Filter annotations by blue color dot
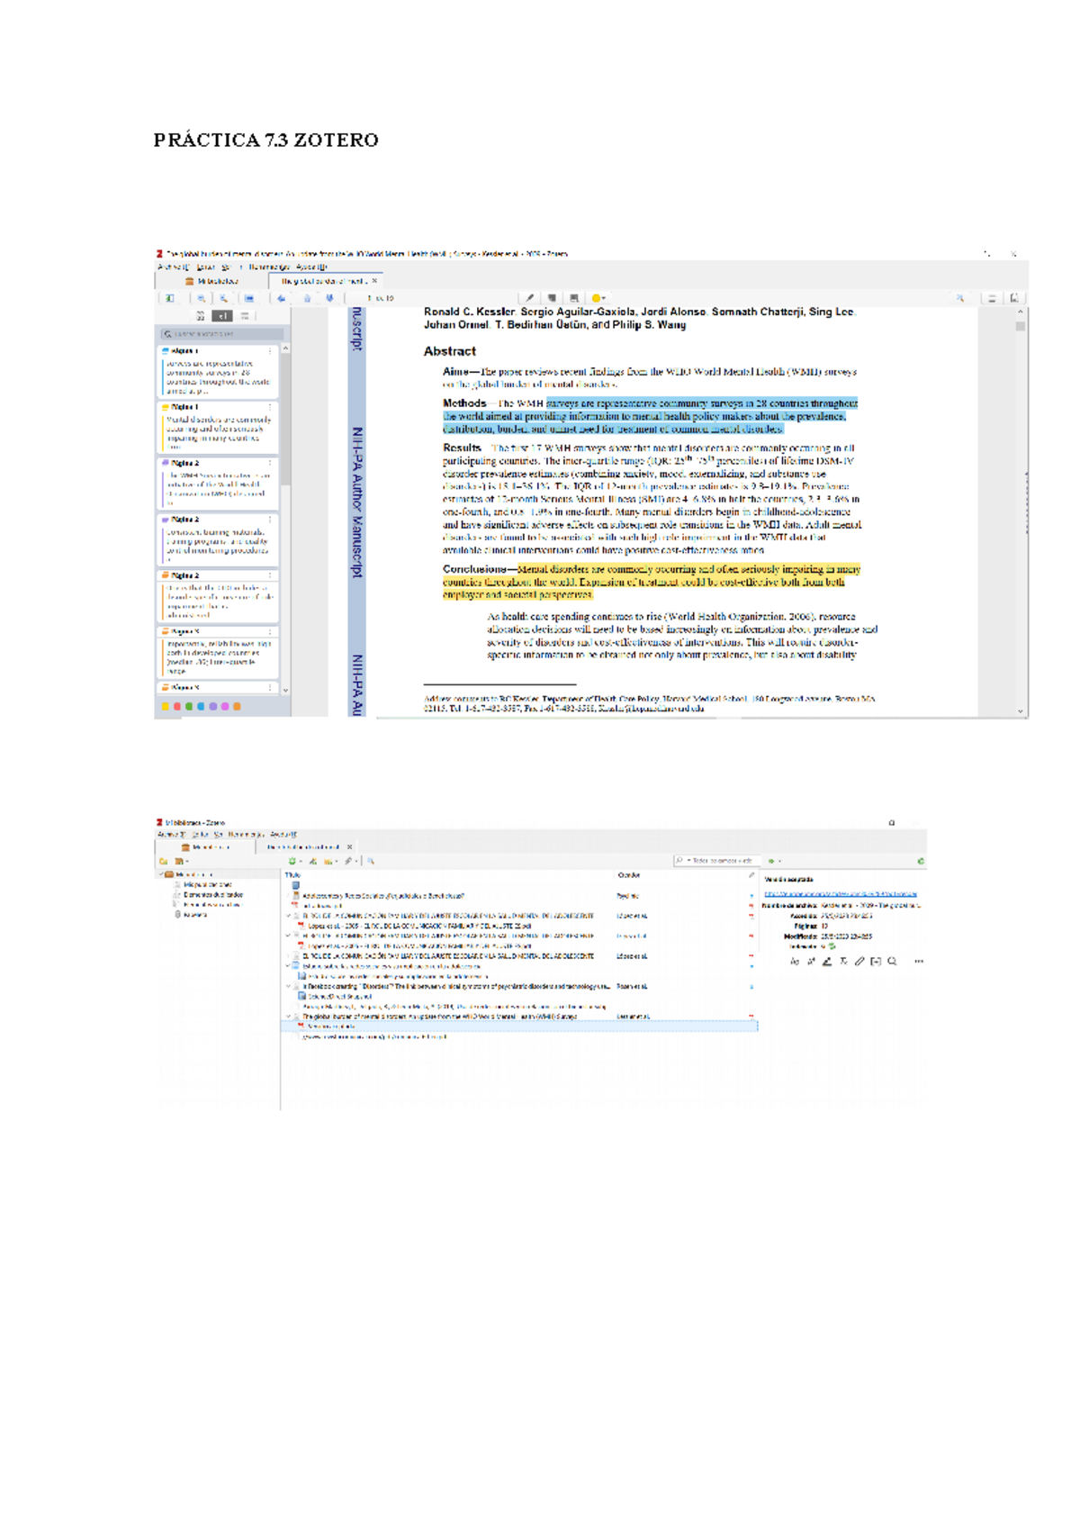The image size is (1080, 1529). [201, 707]
